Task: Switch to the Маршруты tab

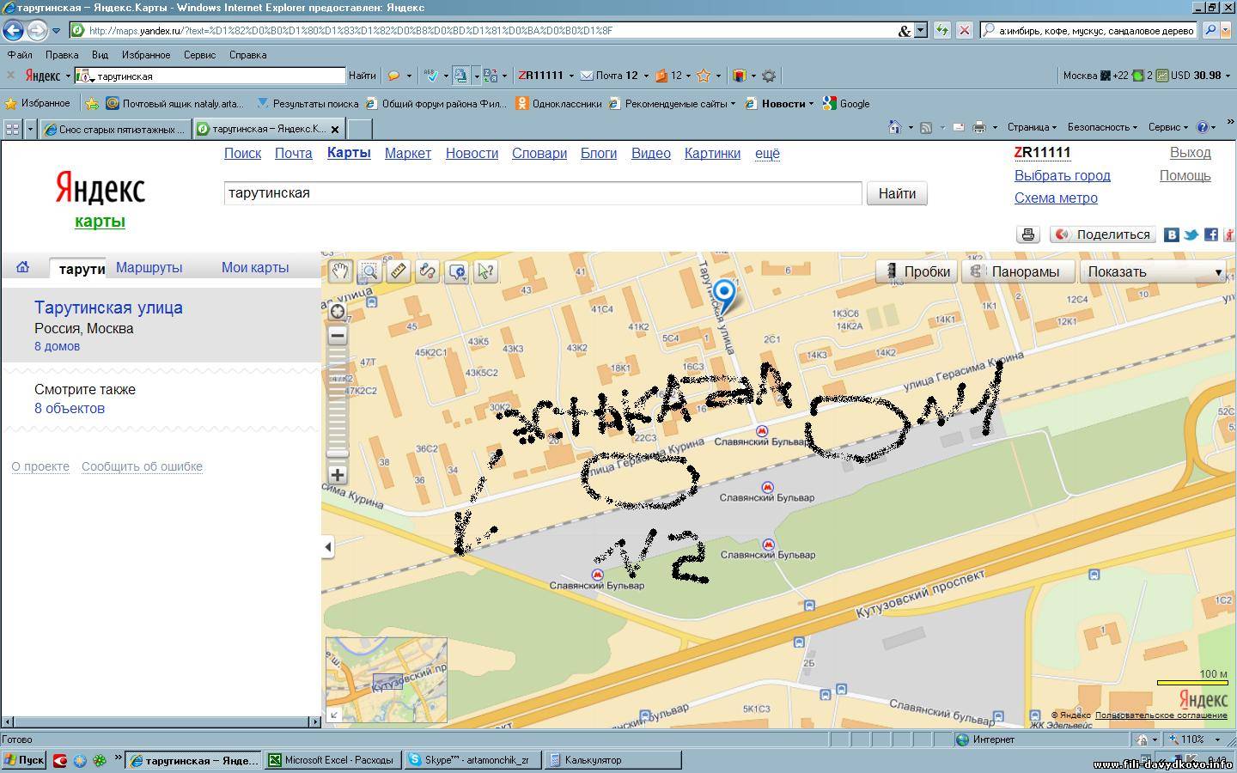Action: [x=149, y=267]
